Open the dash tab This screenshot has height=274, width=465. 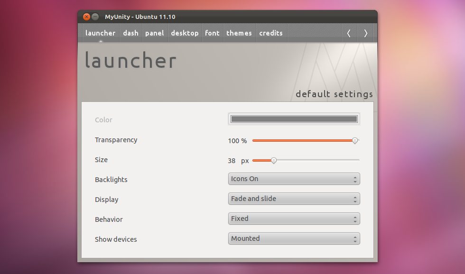(131, 33)
